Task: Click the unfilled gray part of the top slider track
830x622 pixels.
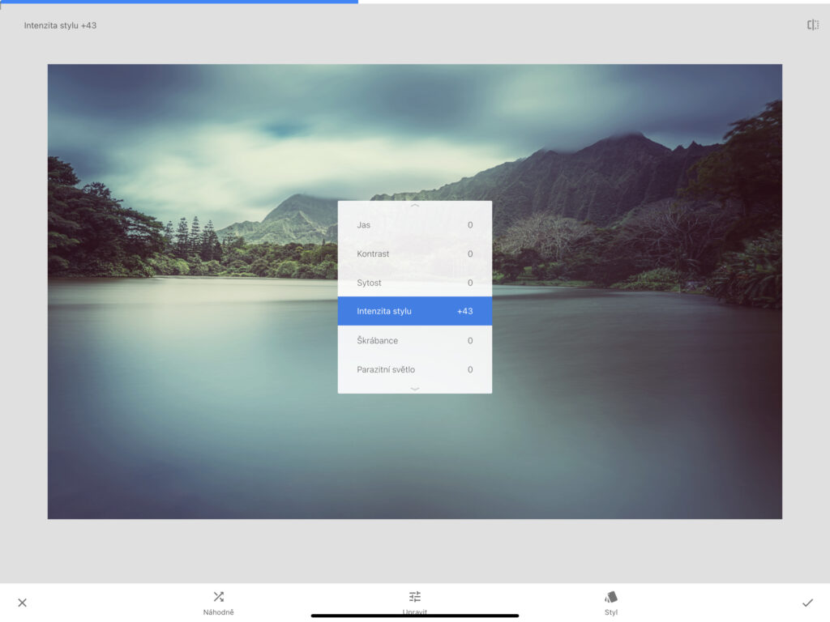Action: point(592,2)
